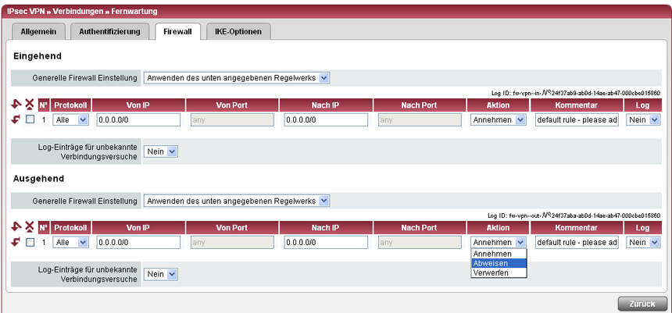Expand the Protokoll dropdown in the Eingehend rule

71,119
